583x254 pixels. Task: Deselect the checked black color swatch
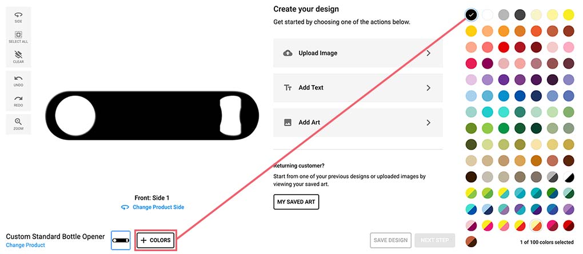coord(471,15)
